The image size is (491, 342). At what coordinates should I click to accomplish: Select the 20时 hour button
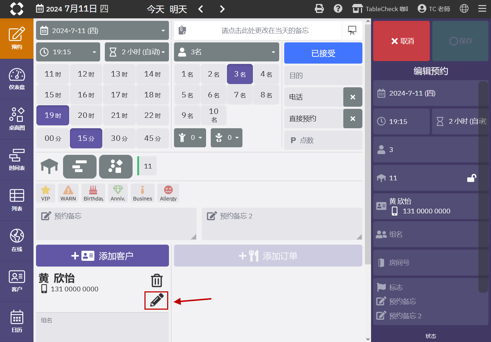pos(86,115)
